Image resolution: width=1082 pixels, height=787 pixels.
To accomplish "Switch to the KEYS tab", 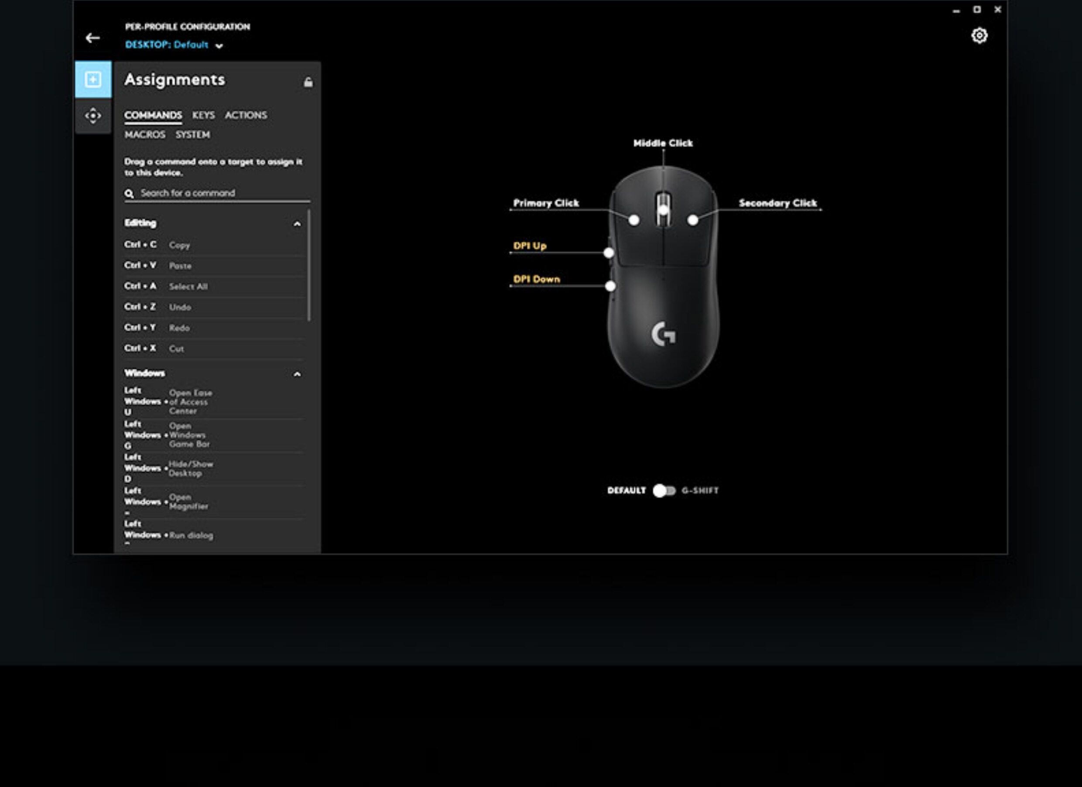I will [x=203, y=116].
